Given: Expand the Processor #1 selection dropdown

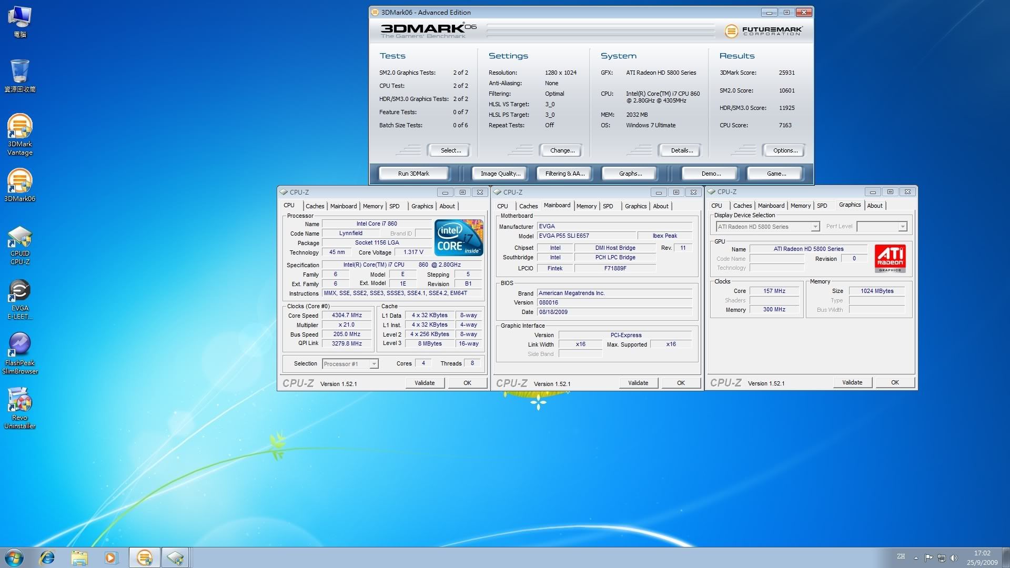Looking at the screenshot, I should [373, 364].
